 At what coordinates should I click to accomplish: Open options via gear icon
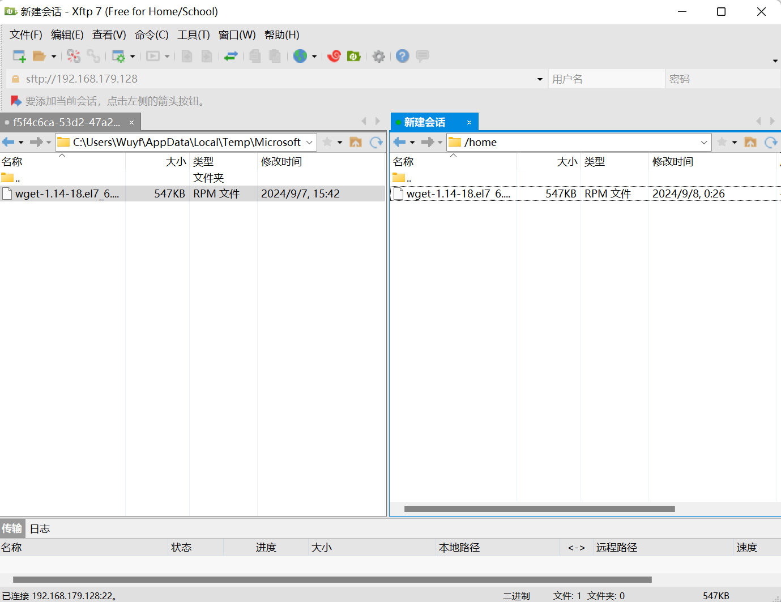pos(379,56)
